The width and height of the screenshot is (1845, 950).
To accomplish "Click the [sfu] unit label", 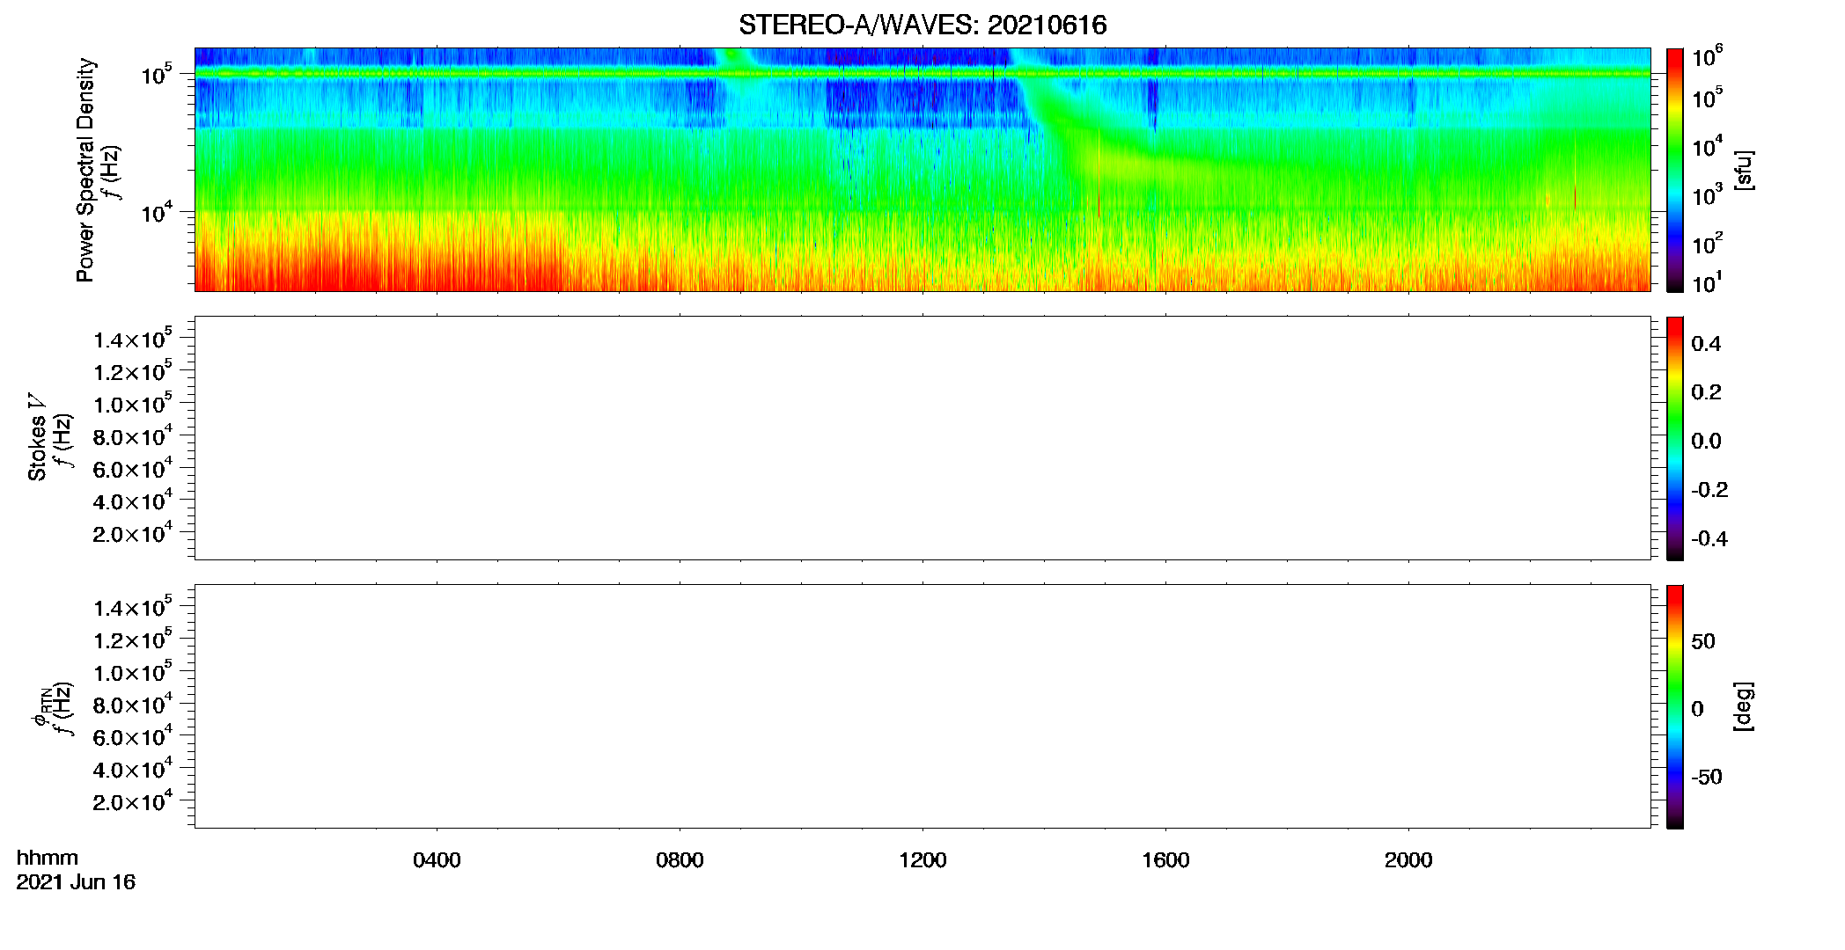I will (1743, 170).
